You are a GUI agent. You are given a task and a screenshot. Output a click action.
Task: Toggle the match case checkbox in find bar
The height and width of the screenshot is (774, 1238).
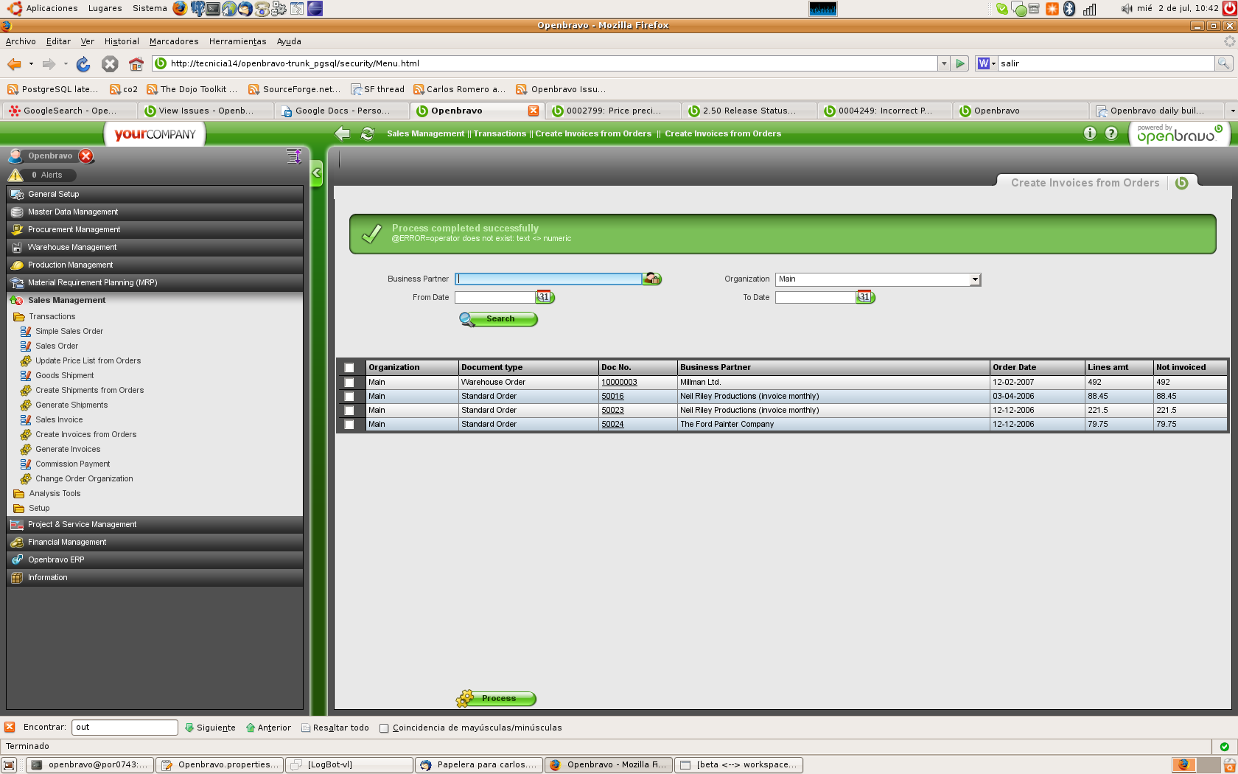pyautogui.click(x=384, y=728)
